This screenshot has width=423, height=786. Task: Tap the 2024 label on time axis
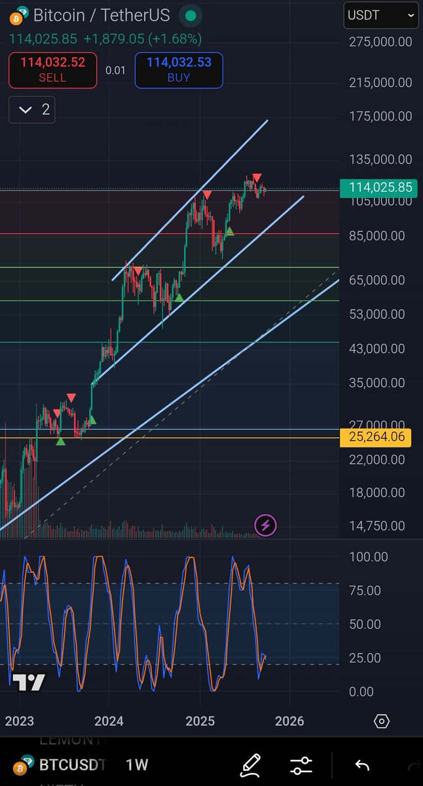(109, 721)
